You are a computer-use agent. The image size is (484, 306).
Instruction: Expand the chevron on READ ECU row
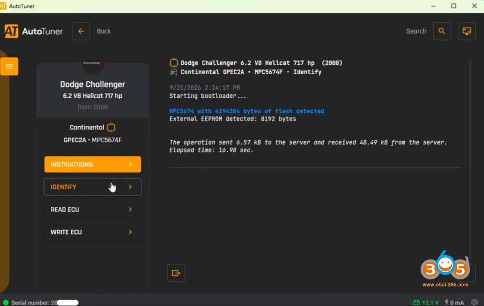click(130, 209)
